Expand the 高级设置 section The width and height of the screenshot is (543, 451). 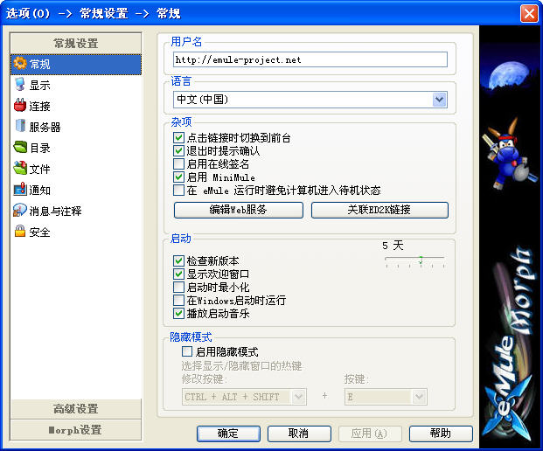tap(75, 409)
